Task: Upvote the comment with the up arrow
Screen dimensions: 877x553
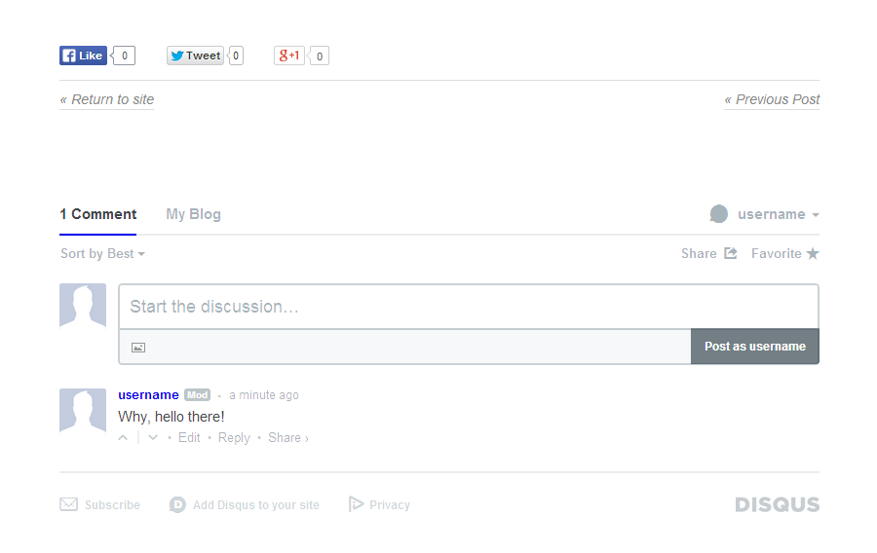Action: 123,438
